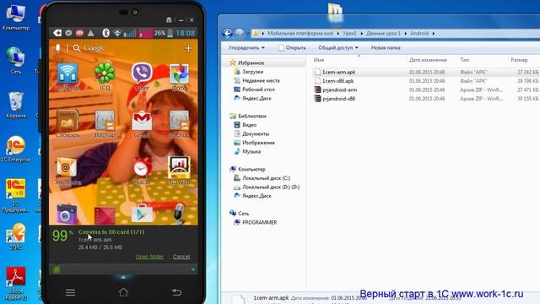Expand the up arrow above phone nav bar

[x=123, y=277]
